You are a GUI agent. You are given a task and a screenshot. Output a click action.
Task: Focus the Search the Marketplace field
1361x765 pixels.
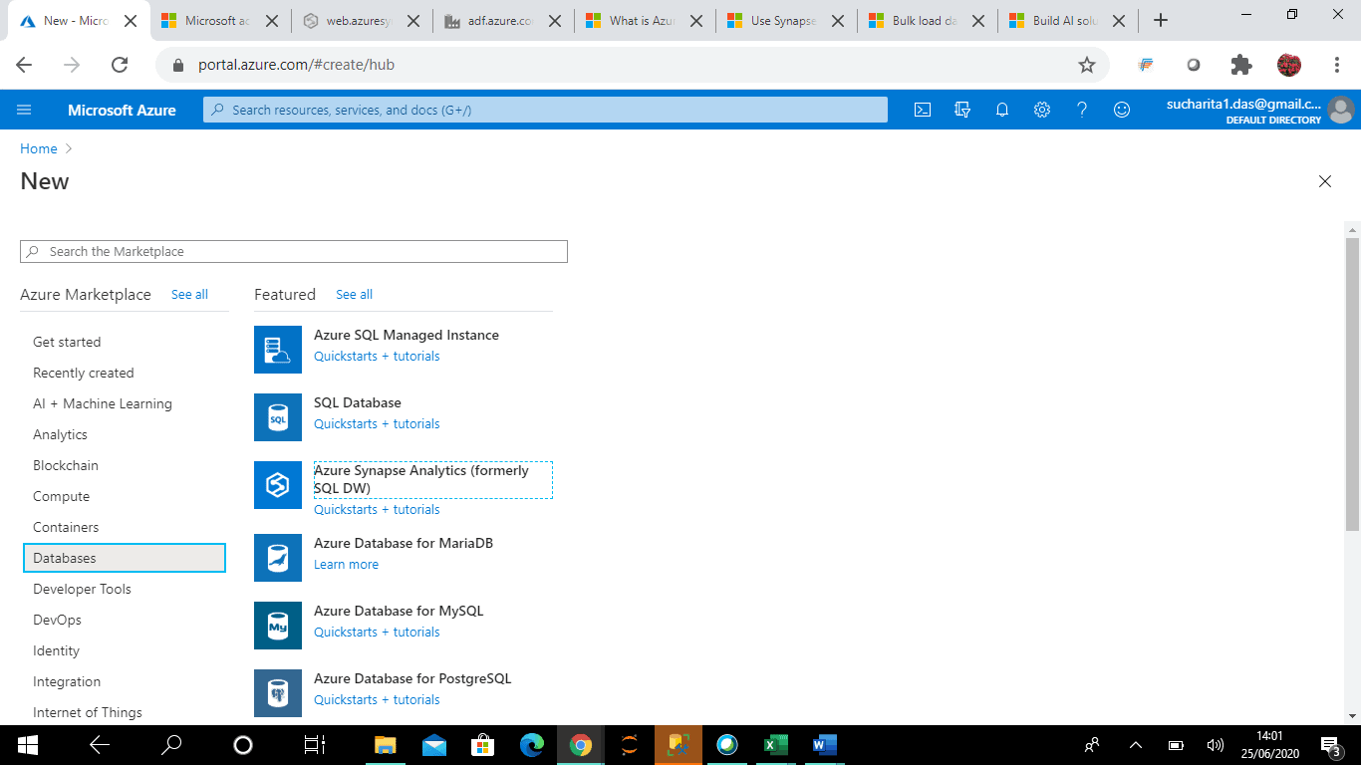(x=294, y=252)
